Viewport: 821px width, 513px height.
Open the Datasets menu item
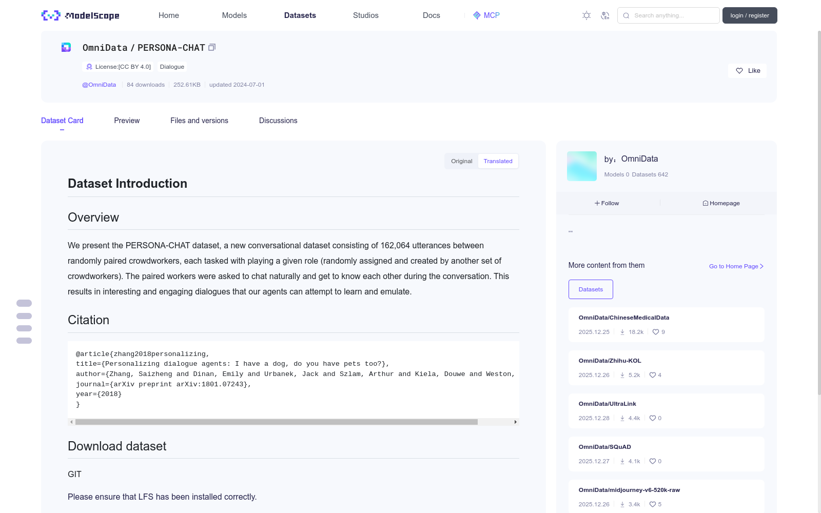click(x=300, y=15)
